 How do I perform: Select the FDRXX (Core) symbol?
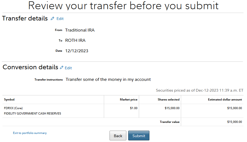coord(13,108)
